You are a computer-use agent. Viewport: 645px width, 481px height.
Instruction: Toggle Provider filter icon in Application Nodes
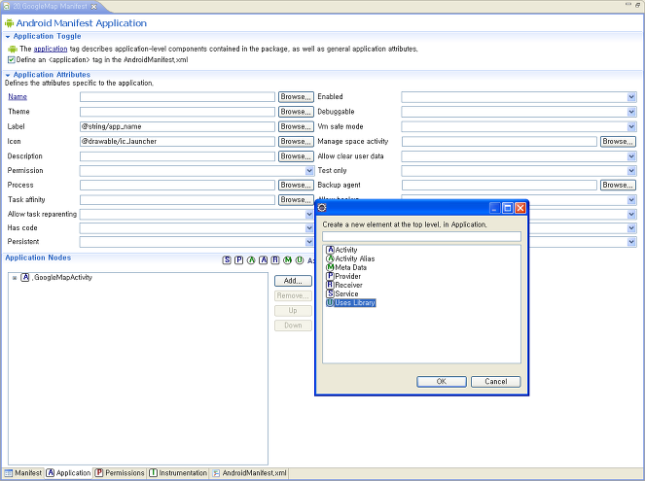tap(238, 260)
